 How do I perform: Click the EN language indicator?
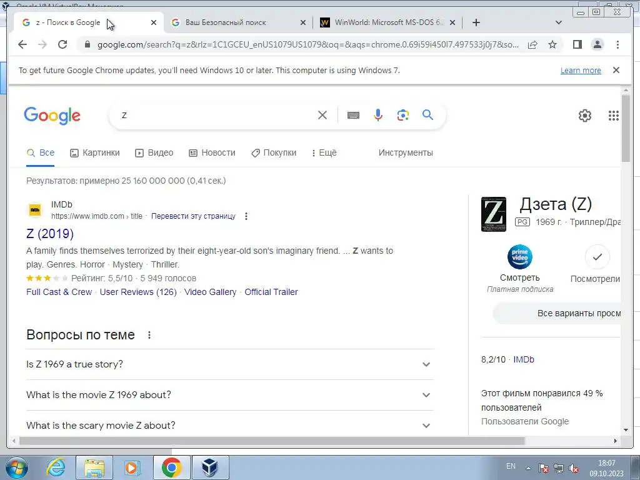pyautogui.click(x=511, y=466)
